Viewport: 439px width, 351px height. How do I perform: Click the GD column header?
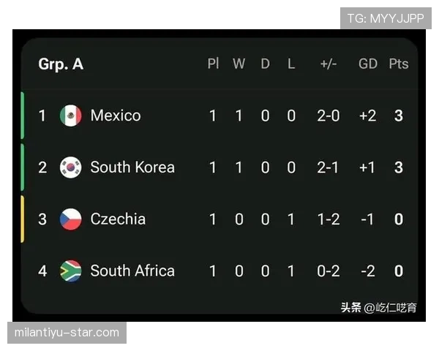pyautogui.click(x=368, y=64)
